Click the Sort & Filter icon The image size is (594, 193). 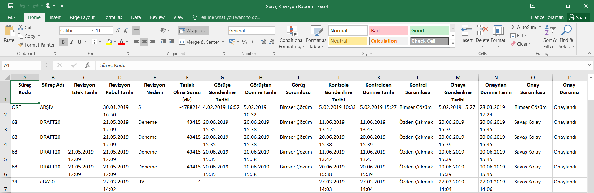tap(550, 30)
